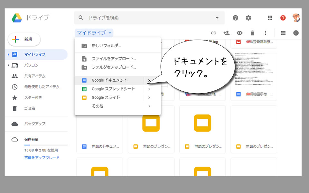Open 共有アイテム in the sidebar
309x193 pixels.
36,76
